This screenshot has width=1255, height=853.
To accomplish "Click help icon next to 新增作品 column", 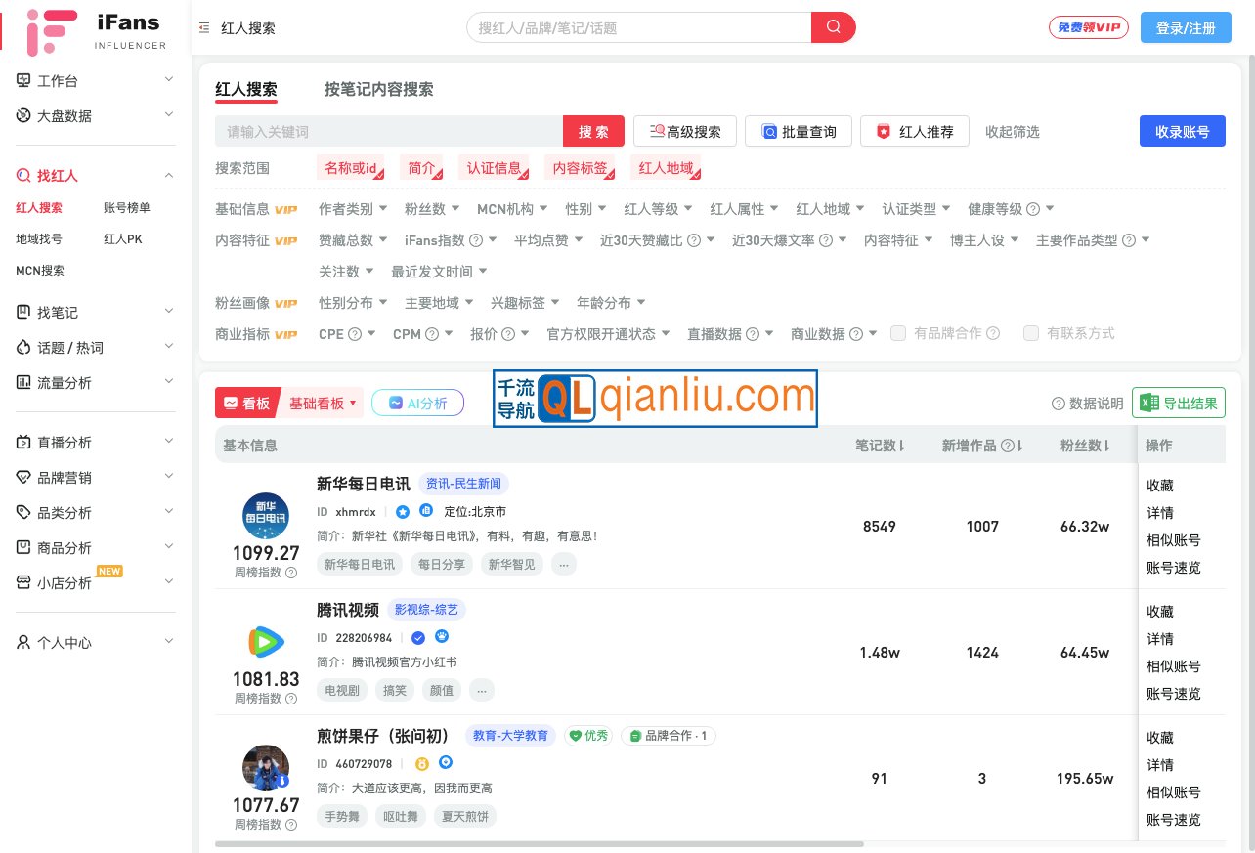I will (x=1007, y=446).
